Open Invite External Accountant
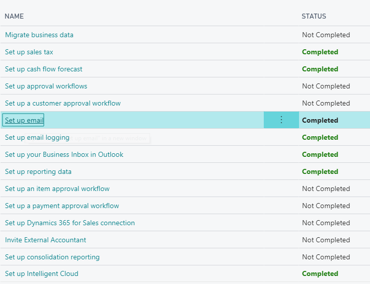 (x=45, y=240)
